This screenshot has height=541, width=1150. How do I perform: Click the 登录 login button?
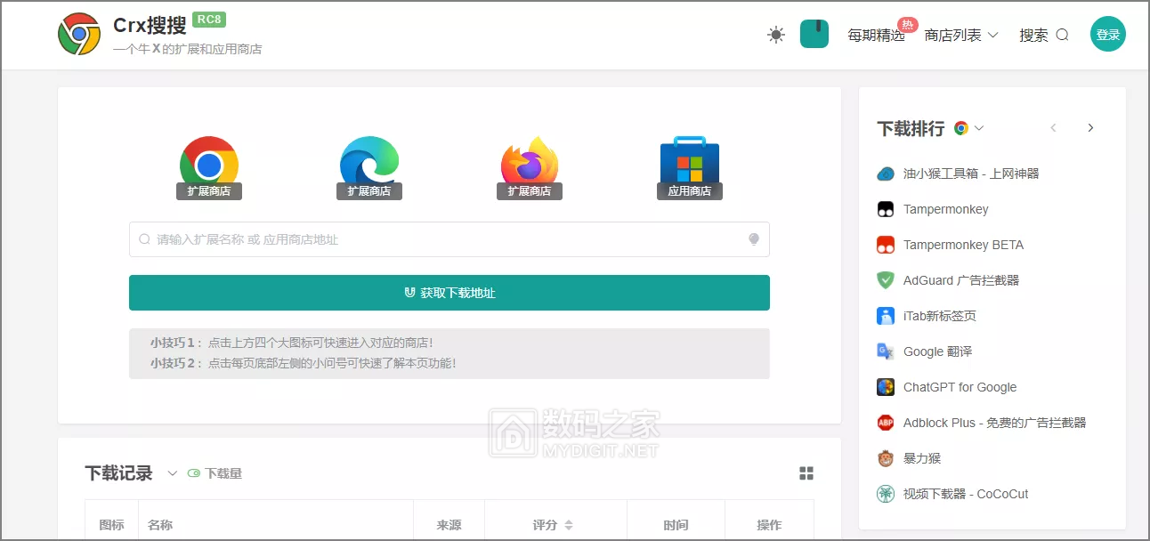(1108, 35)
